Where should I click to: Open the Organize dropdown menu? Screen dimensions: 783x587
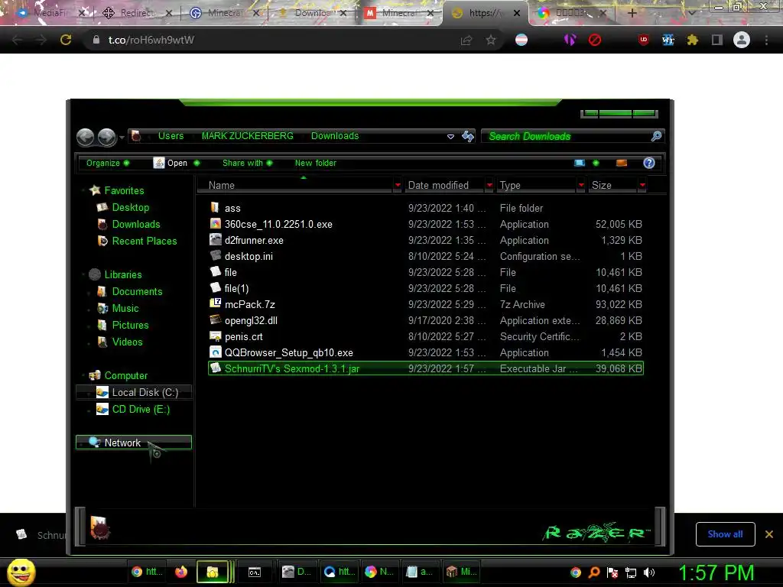pyautogui.click(x=107, y=163)
